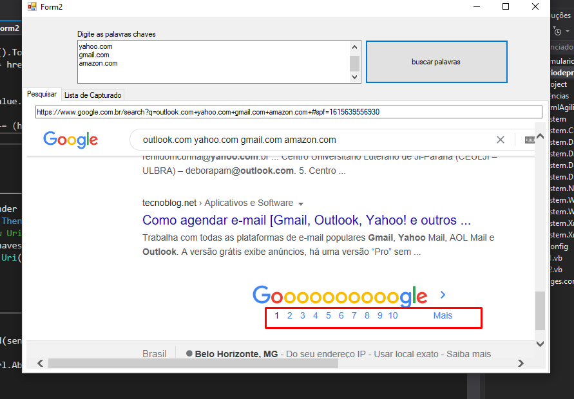Image resolution: width=574 pixels, height=399 pixels.
Task: Click the tecnoblog.net breadcrumb text
Action: click(x=169, y=203)
